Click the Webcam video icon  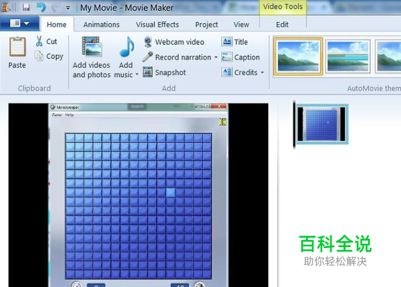148,42
